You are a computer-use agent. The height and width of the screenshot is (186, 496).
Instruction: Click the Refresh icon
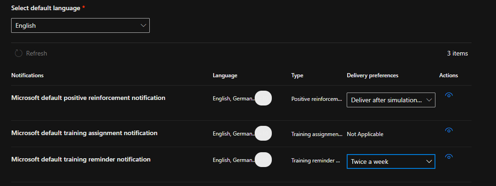point(18,53)
